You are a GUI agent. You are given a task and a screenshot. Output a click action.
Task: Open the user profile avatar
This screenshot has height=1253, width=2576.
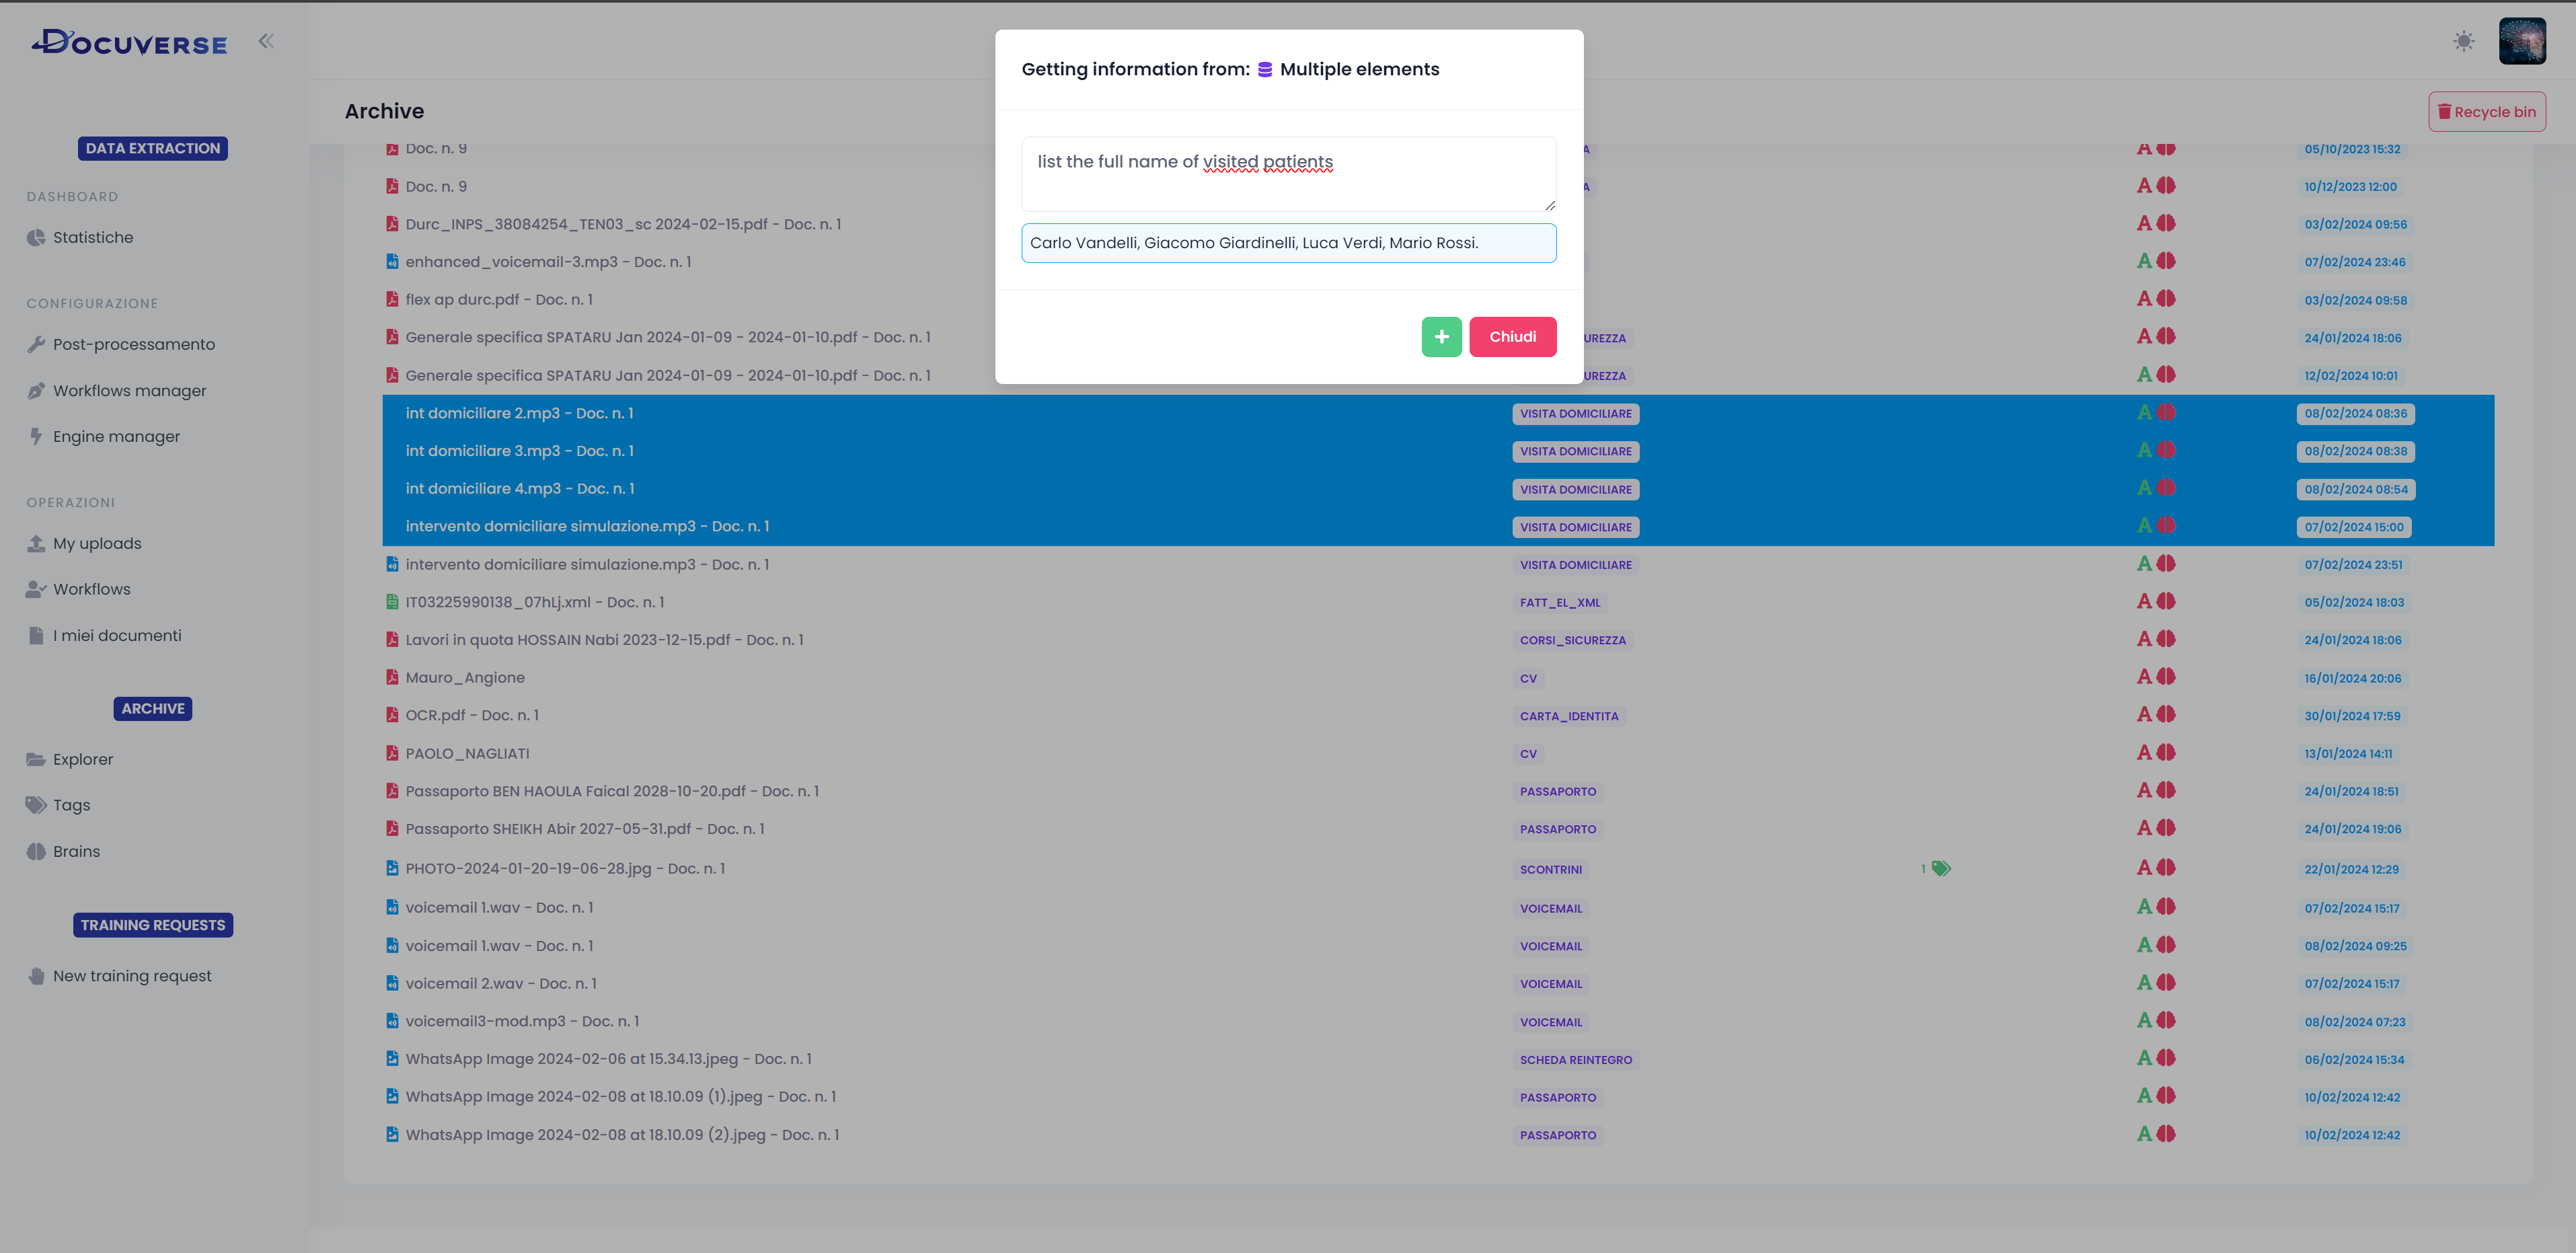(2522, 41)
